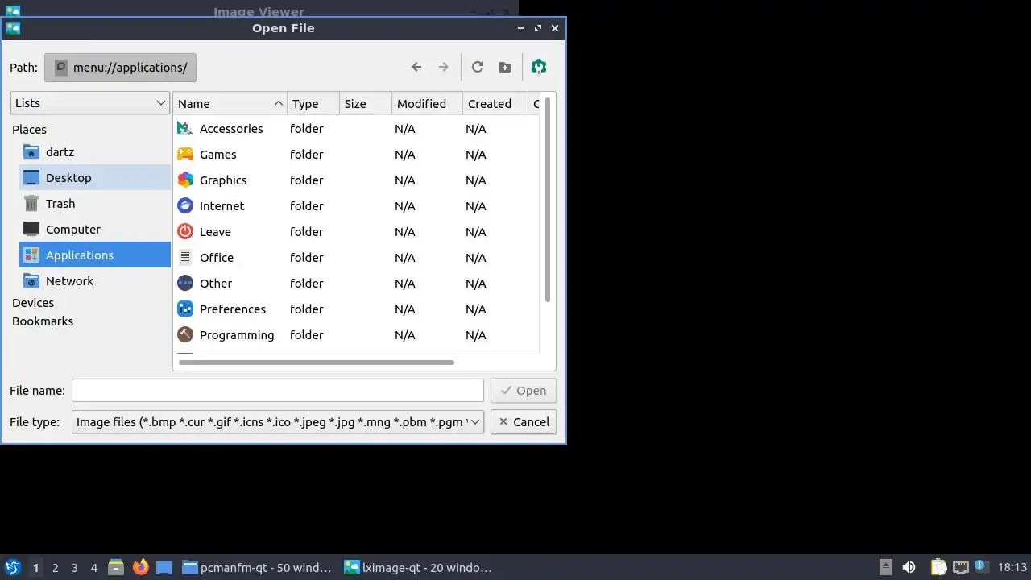Open the update notifier tray icon
Screen dimensions: 1031x580
[x=980, y=567]
